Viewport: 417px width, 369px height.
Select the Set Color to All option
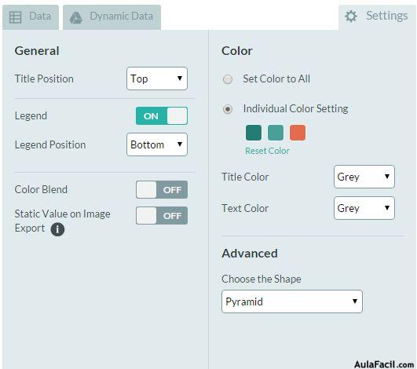pos(228,79)
